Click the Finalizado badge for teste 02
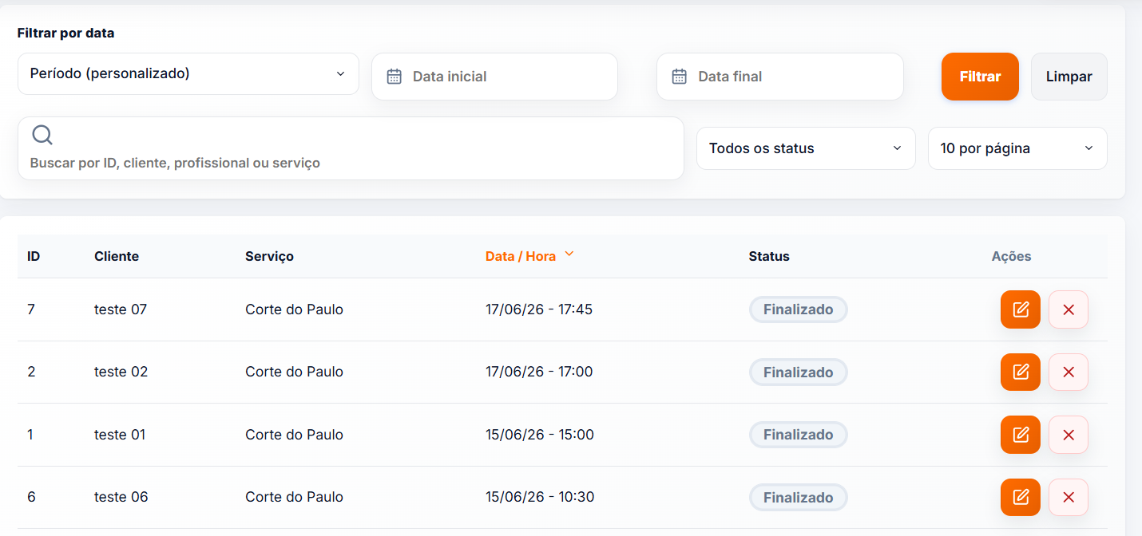Viewport: 1142px width, 536px height. (x=798, y=372)
